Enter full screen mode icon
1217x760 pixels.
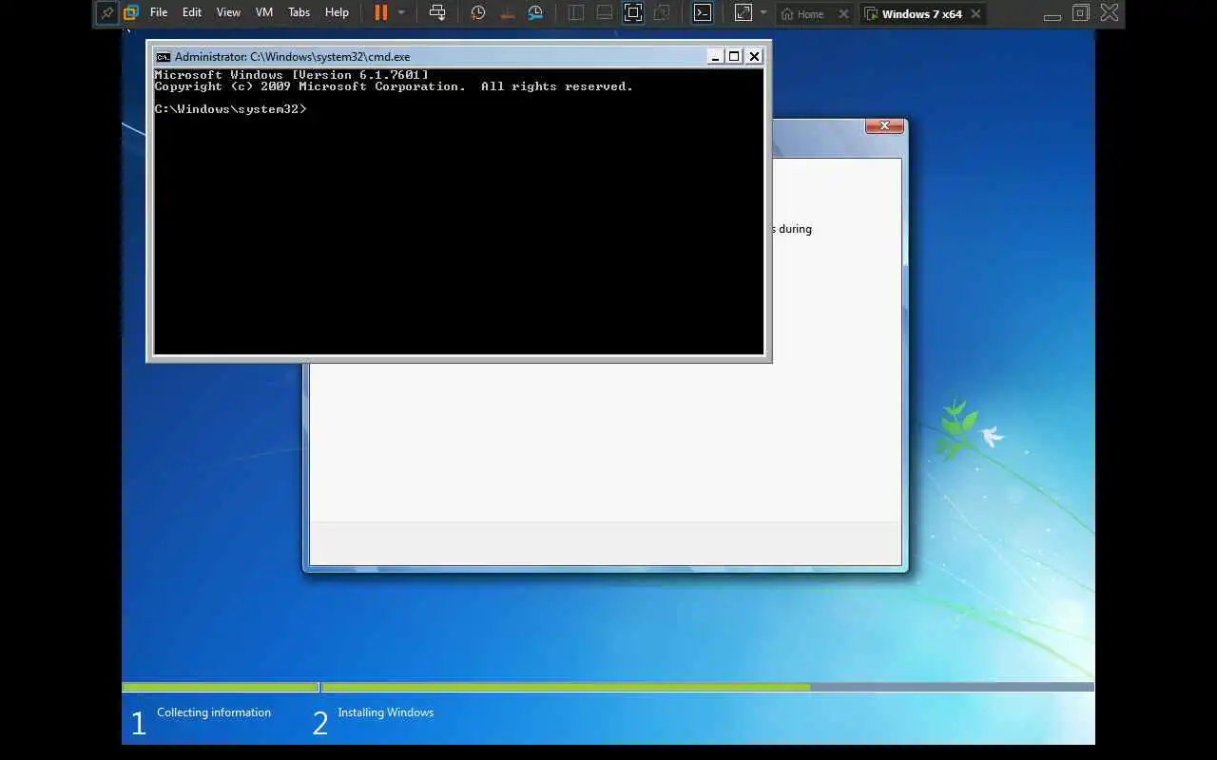tap(633, 13)
